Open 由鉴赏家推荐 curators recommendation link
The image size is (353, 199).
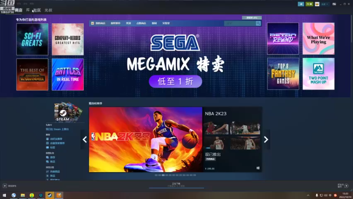point(57,143)
